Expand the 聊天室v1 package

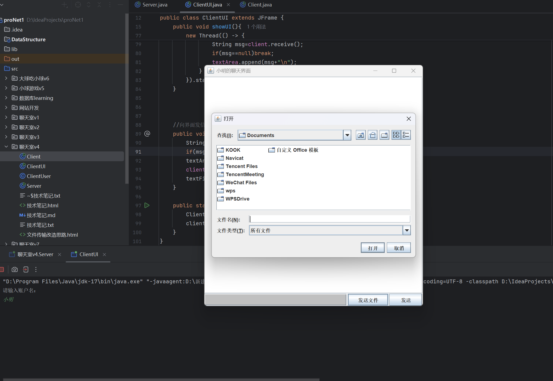(x=6, y=118)
